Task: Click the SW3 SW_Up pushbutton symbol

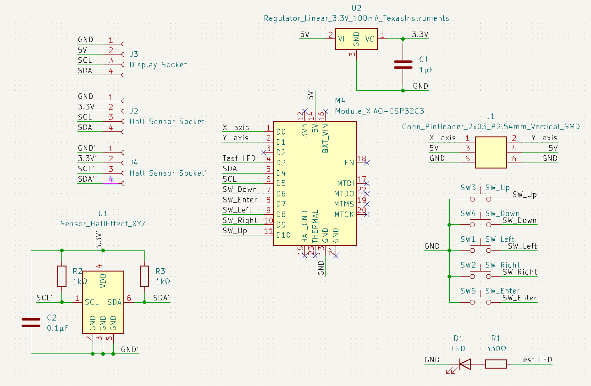Action: (480, 197)
